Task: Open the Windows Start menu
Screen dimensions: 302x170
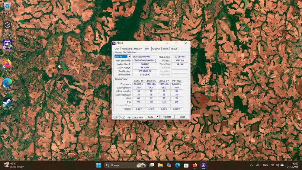Action: (99, 165)
